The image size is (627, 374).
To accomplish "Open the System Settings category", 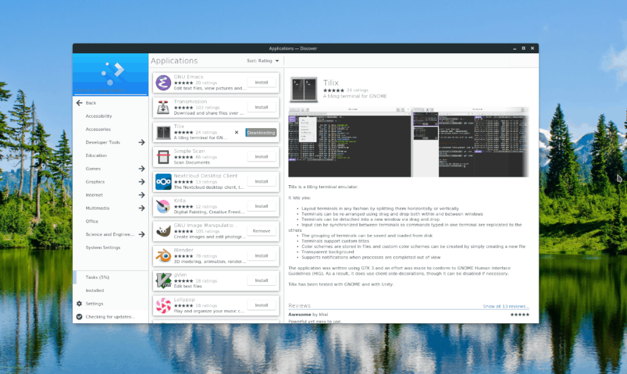I will pos(102,247).
